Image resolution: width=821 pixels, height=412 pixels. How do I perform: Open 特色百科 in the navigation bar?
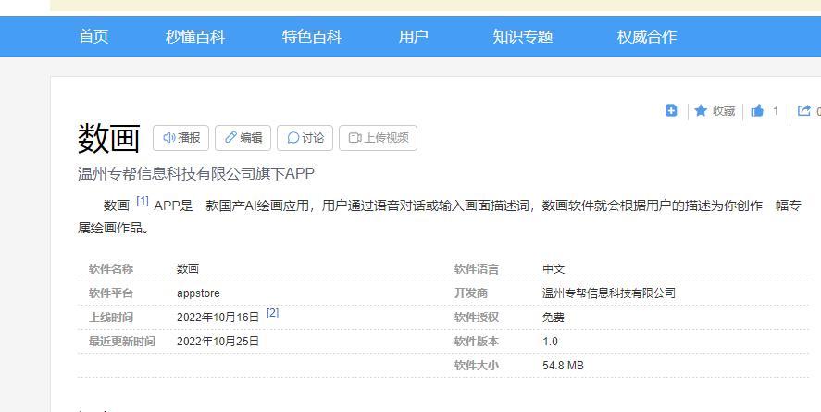(x=312, y=37)
